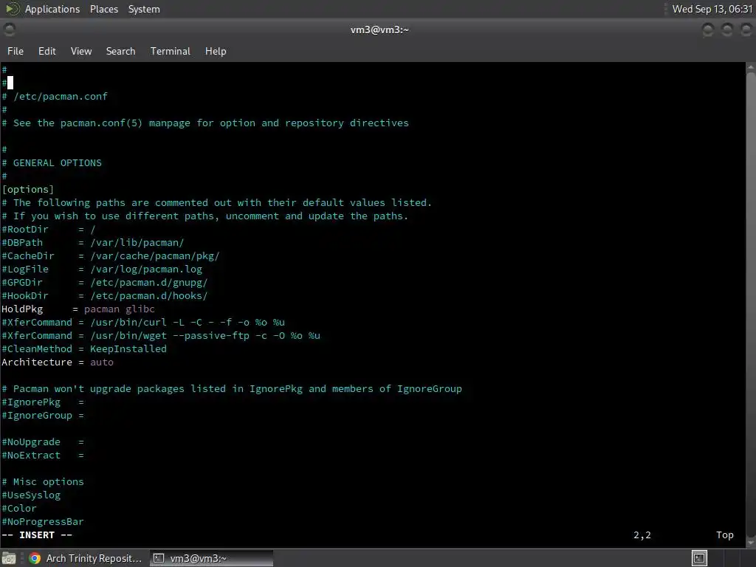Click the '#Color' line
The image size is (756, 567).
point(18,508)
